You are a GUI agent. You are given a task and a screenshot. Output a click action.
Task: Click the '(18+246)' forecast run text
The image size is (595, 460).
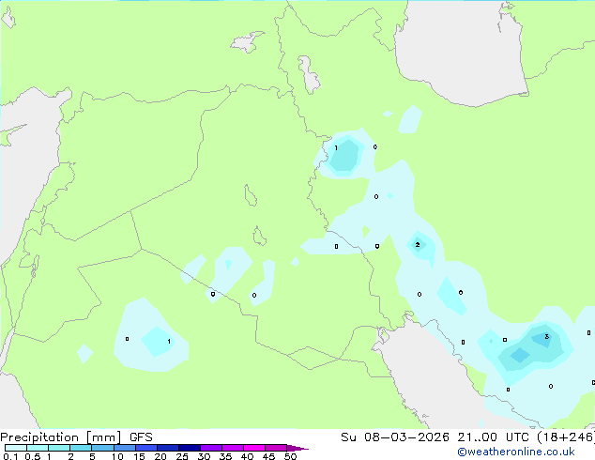coord(566,437)
